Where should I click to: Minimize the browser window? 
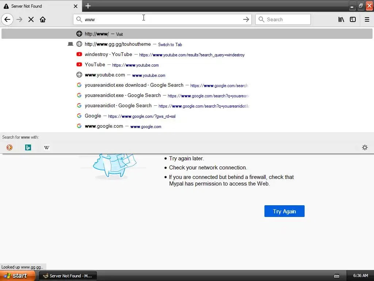point(352,6)
